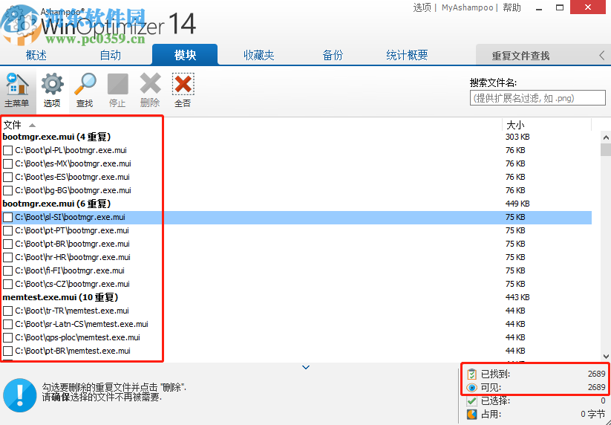Image resolution: width=611 pixels, height=425 pixels.
Task: Start search with the 查找 magnifier icon
Action: [85, 84]
